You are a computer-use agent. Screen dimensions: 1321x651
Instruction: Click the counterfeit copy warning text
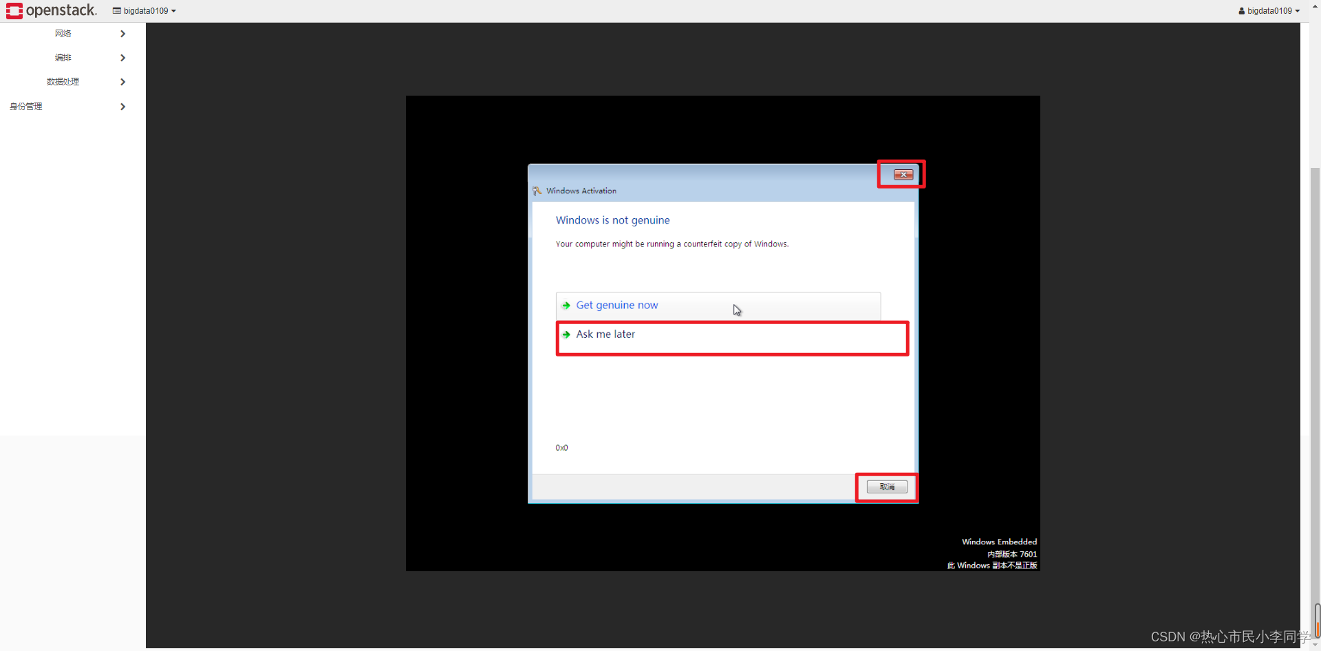pyautogui.click(x=672, y=244)
